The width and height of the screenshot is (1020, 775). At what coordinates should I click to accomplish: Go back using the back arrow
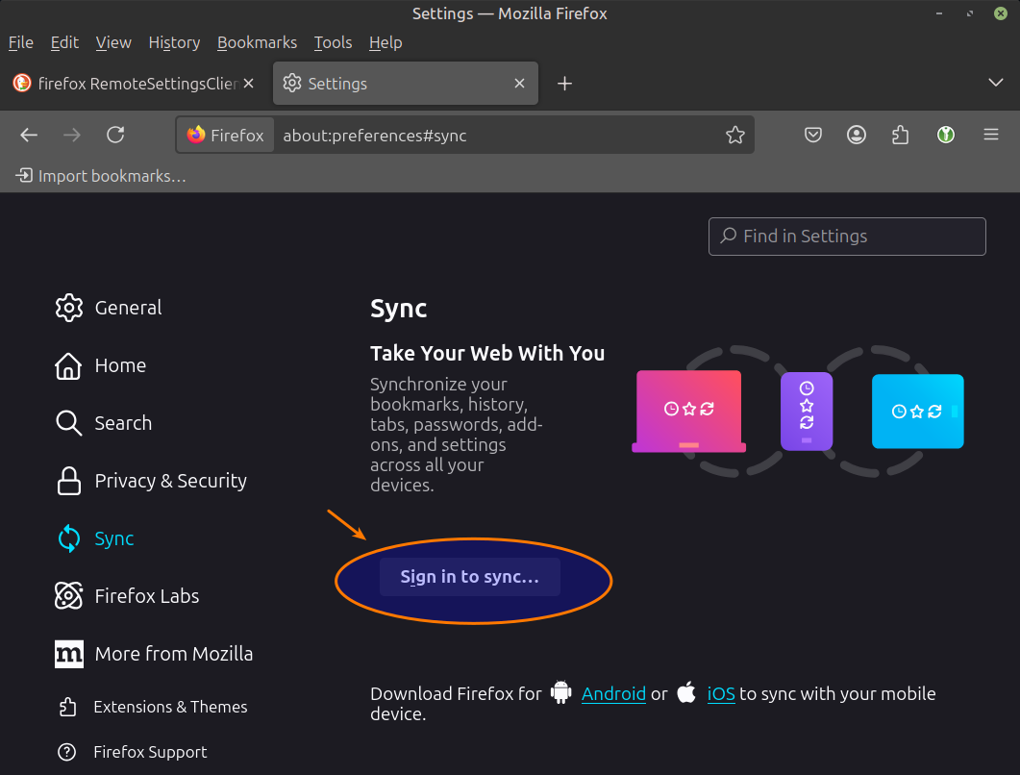coord(29,136)
